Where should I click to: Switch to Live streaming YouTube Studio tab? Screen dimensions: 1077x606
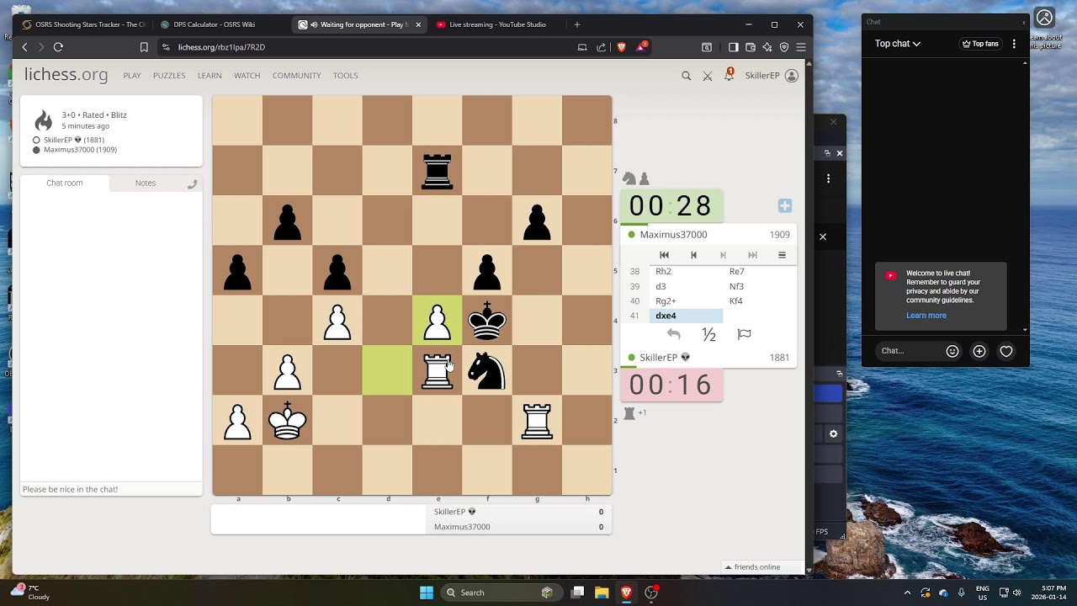496,24
